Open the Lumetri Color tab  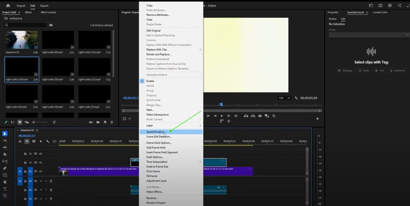click(380, 12)
